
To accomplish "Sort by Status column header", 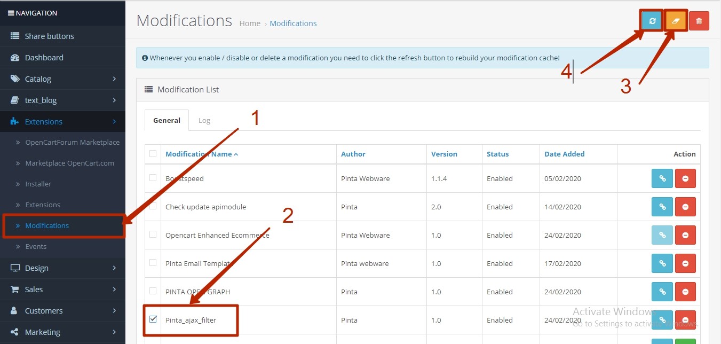I will (x=497, y=154).
